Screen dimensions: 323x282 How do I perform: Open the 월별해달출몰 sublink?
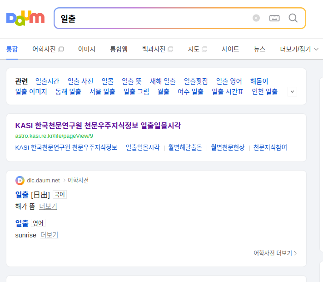(x=185, y=147)
